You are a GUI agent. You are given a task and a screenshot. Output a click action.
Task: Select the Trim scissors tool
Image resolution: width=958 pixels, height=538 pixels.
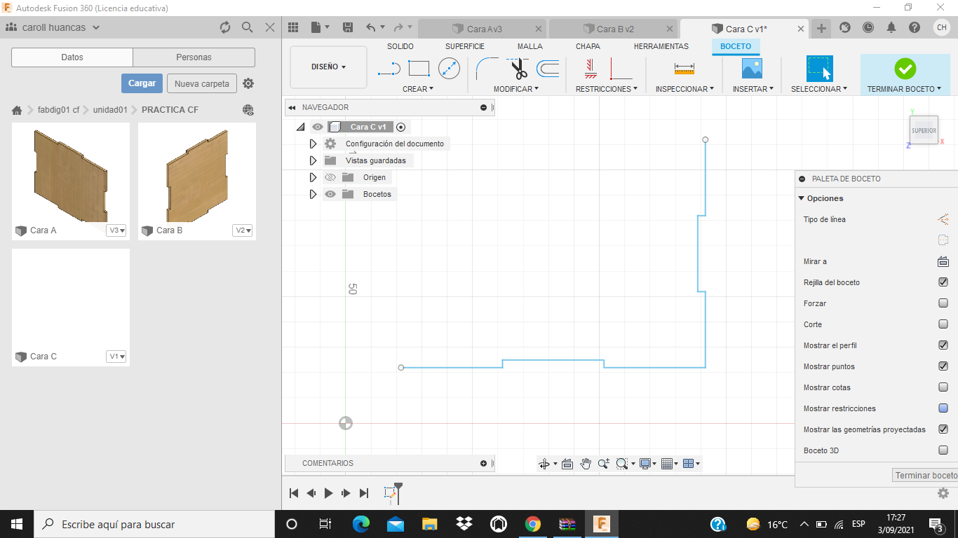point(518,69)
